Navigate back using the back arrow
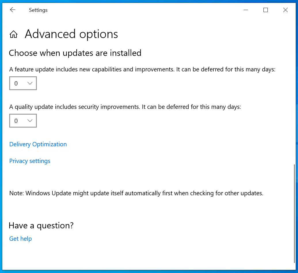 13,10
